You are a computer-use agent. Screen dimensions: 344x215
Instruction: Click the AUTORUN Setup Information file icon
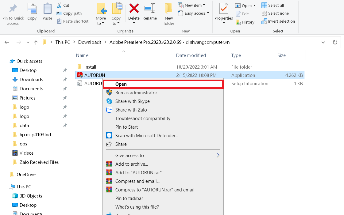pos(79,83)
